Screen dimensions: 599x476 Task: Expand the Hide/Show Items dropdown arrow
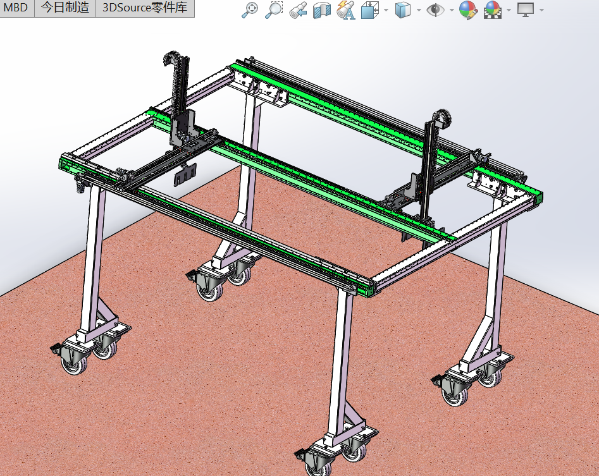coord(452,10)
